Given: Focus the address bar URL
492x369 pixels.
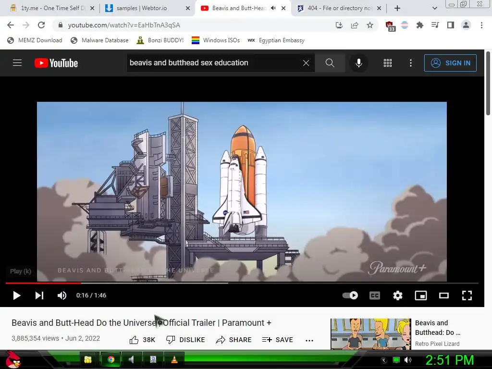Looking at the screenshot, I should [x=124, y=25].
